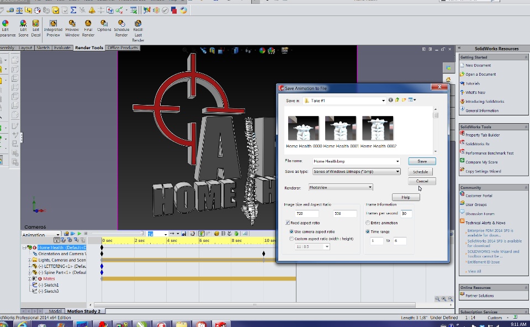This screenshot has height=327, width=530.
Task: Select the Home Health 0001 thumbnail
Action: click(x=341, y=131)
